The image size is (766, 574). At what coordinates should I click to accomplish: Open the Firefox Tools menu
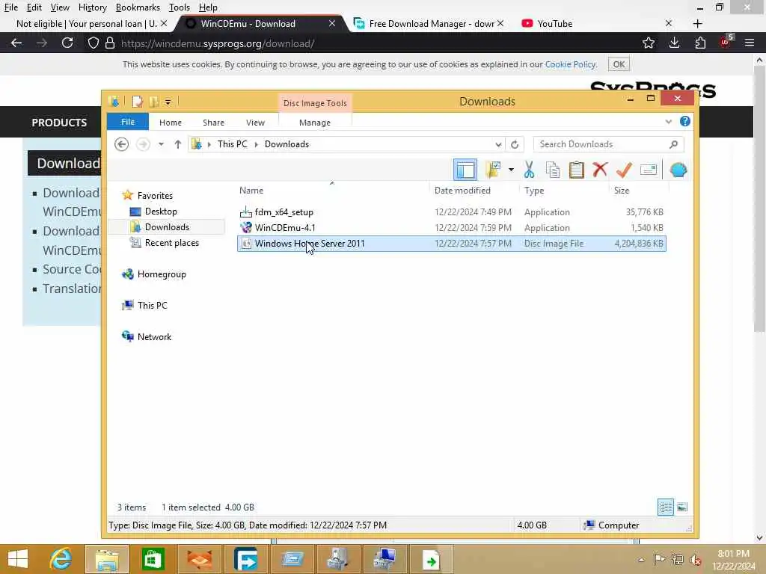(180, 7)
